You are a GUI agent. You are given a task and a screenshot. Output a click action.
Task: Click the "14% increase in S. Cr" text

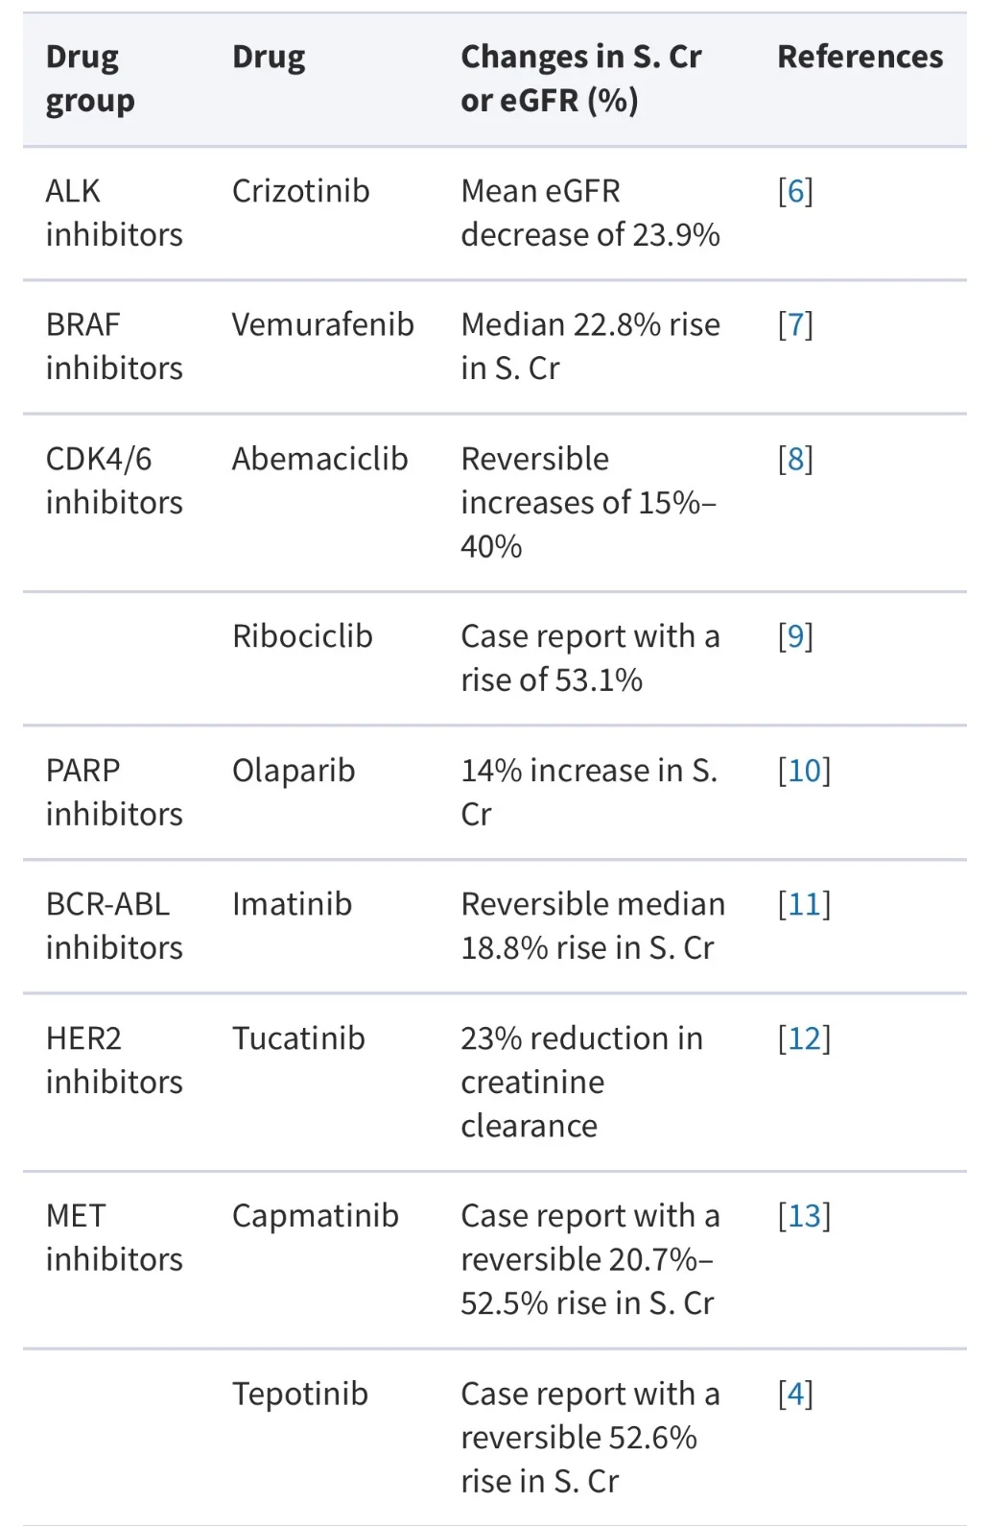[588, 792]
